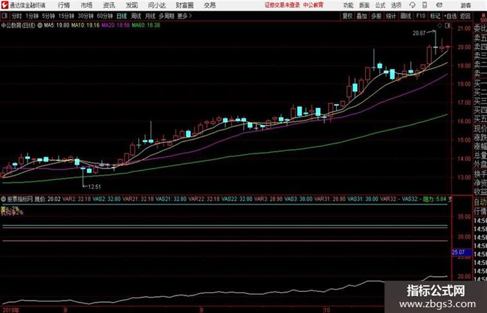Open the 选项 menu
The height and width of the screenshot is (313, 487).
pos(396,5)
